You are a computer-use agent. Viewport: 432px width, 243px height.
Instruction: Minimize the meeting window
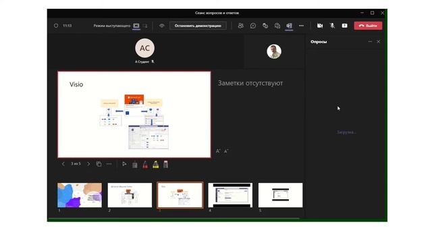(362, 13)
